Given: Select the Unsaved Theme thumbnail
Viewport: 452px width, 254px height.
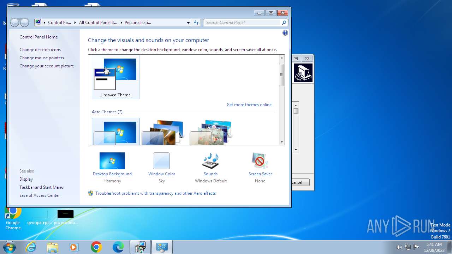Looking at the screenshot, I should point(116,77).
